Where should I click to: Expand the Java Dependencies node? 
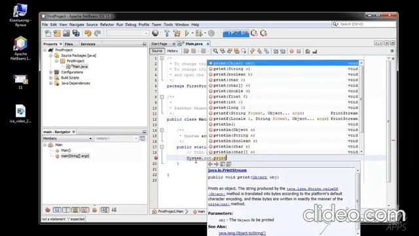point(51,83)
